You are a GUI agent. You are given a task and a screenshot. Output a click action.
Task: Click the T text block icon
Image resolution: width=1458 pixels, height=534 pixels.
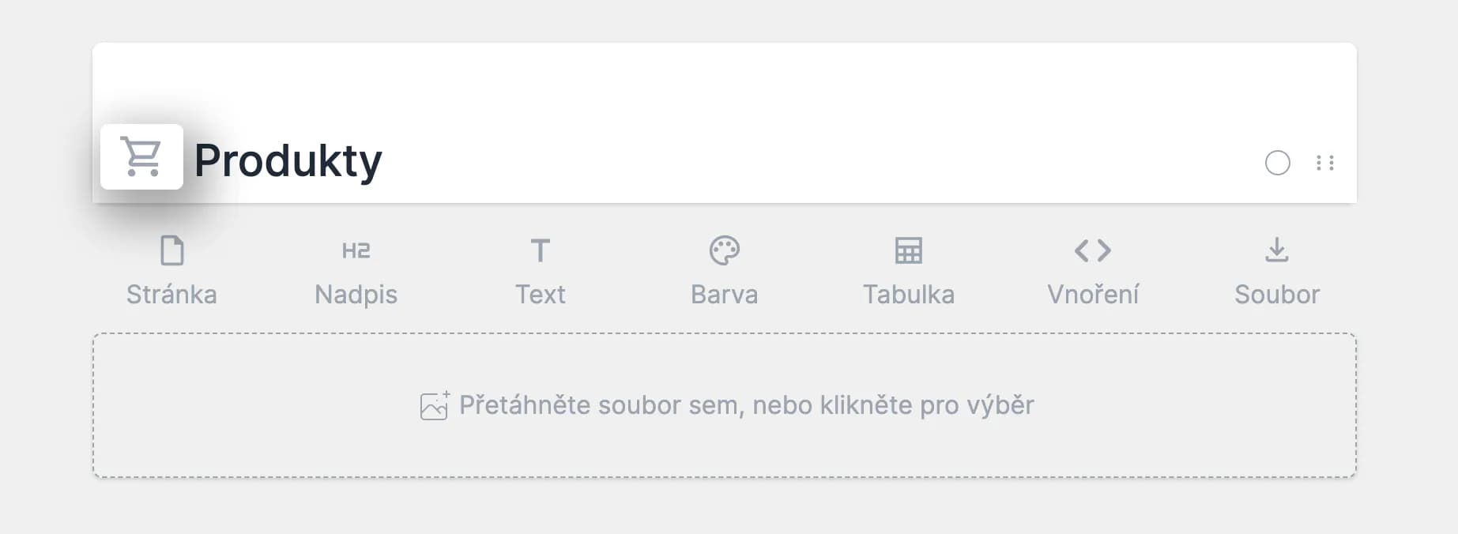pos(540,250)
